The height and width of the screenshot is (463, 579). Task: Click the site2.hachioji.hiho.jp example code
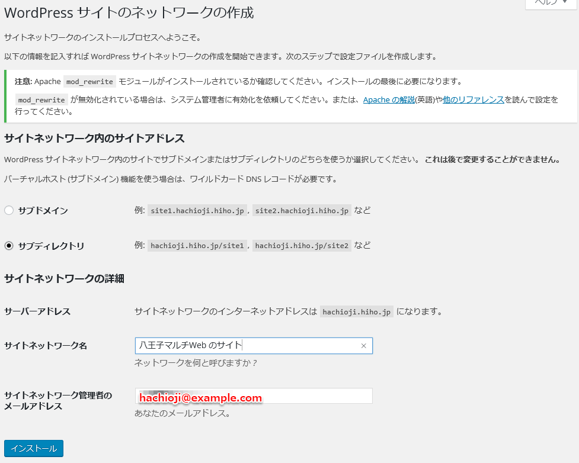(x=302, y=211)
